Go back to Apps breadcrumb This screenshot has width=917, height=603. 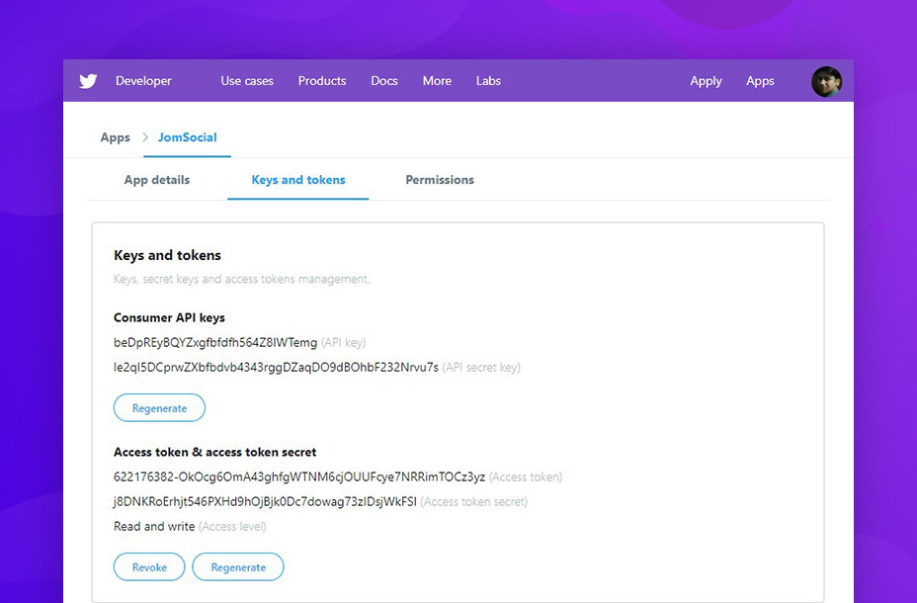click(x=116, y=137)
